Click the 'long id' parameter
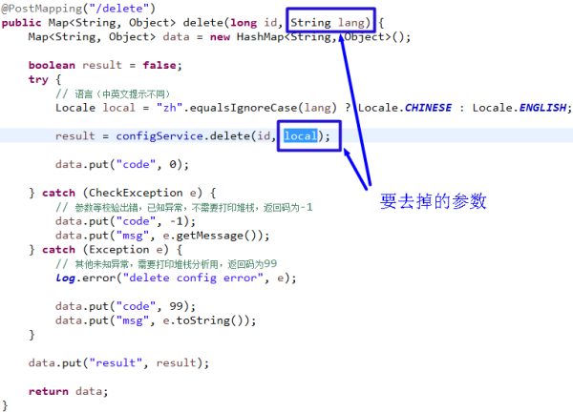The height and width of the screenshot is (412, 573). 254,23
